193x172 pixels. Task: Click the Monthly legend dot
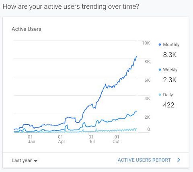[160, 45]
